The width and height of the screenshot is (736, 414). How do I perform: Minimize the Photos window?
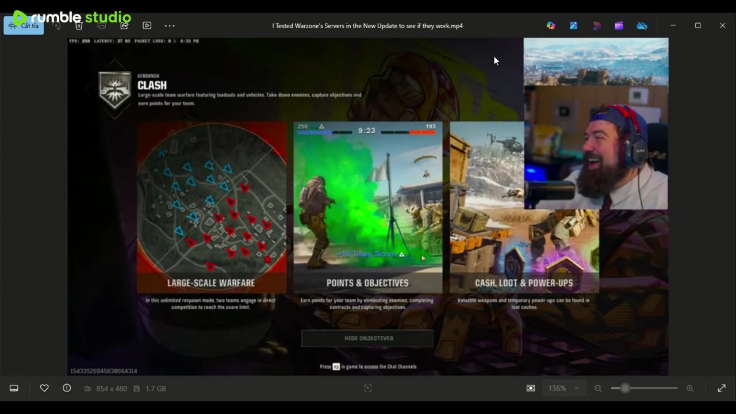click(x=673, y=25)
